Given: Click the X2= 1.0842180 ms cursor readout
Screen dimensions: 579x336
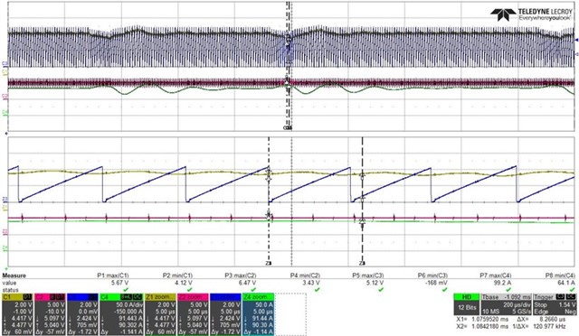Looking at the screenshot, I should (482, 326).
